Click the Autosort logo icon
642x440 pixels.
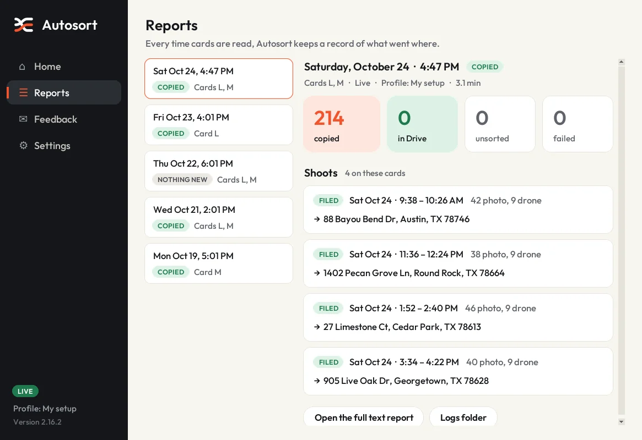23,25
